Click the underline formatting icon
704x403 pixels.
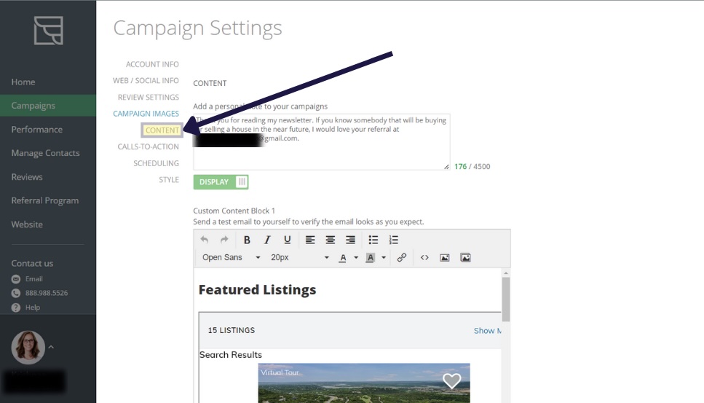(x=288, y=240)
